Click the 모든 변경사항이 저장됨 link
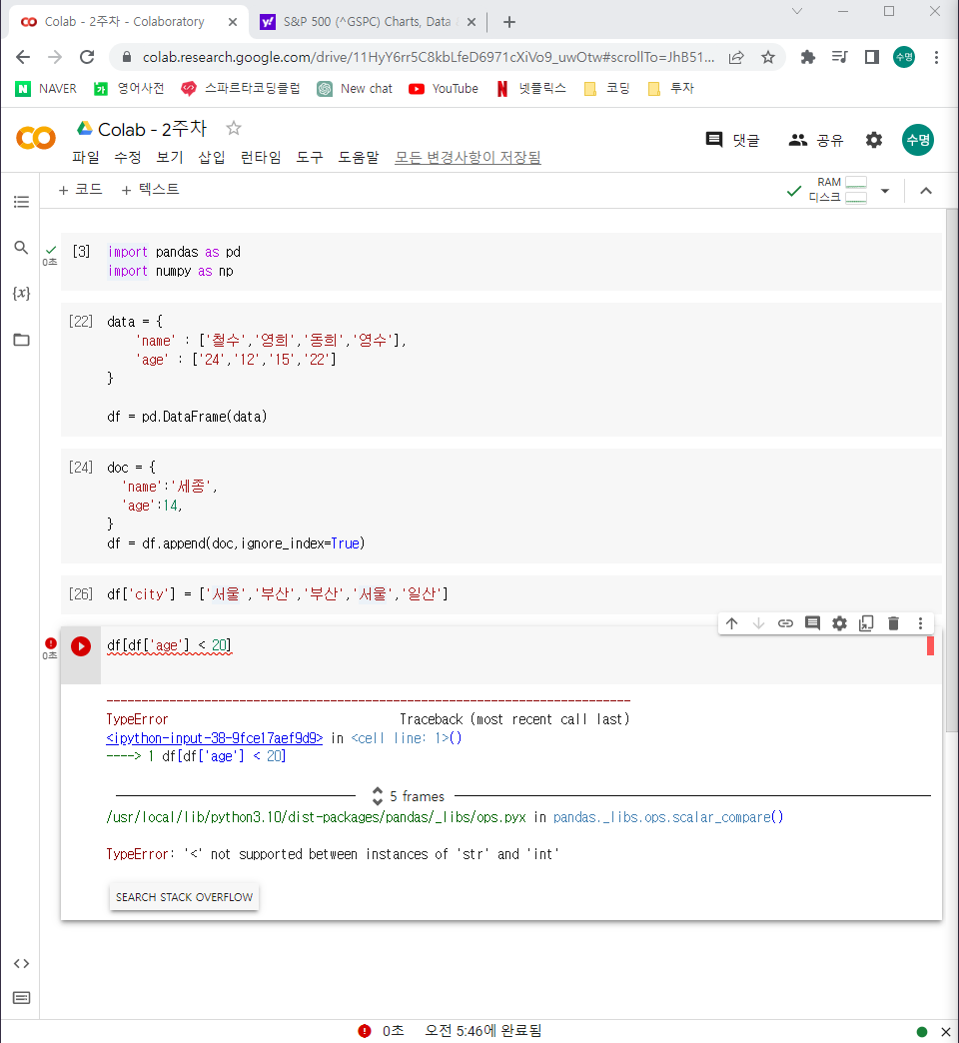 468,158
